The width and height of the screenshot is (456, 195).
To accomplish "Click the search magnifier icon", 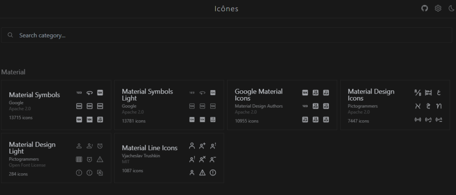I will point(10,35).
